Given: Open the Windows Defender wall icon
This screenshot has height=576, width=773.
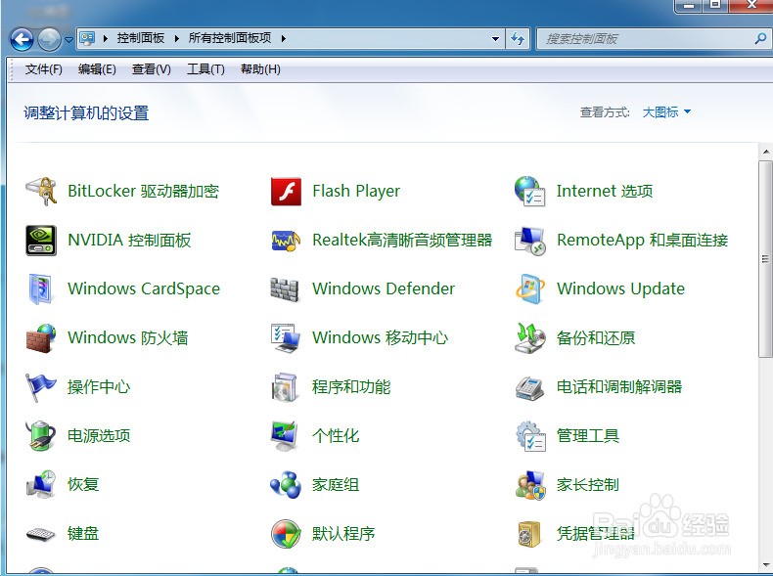Looking at the screenshot, I should tap(285, 289).
